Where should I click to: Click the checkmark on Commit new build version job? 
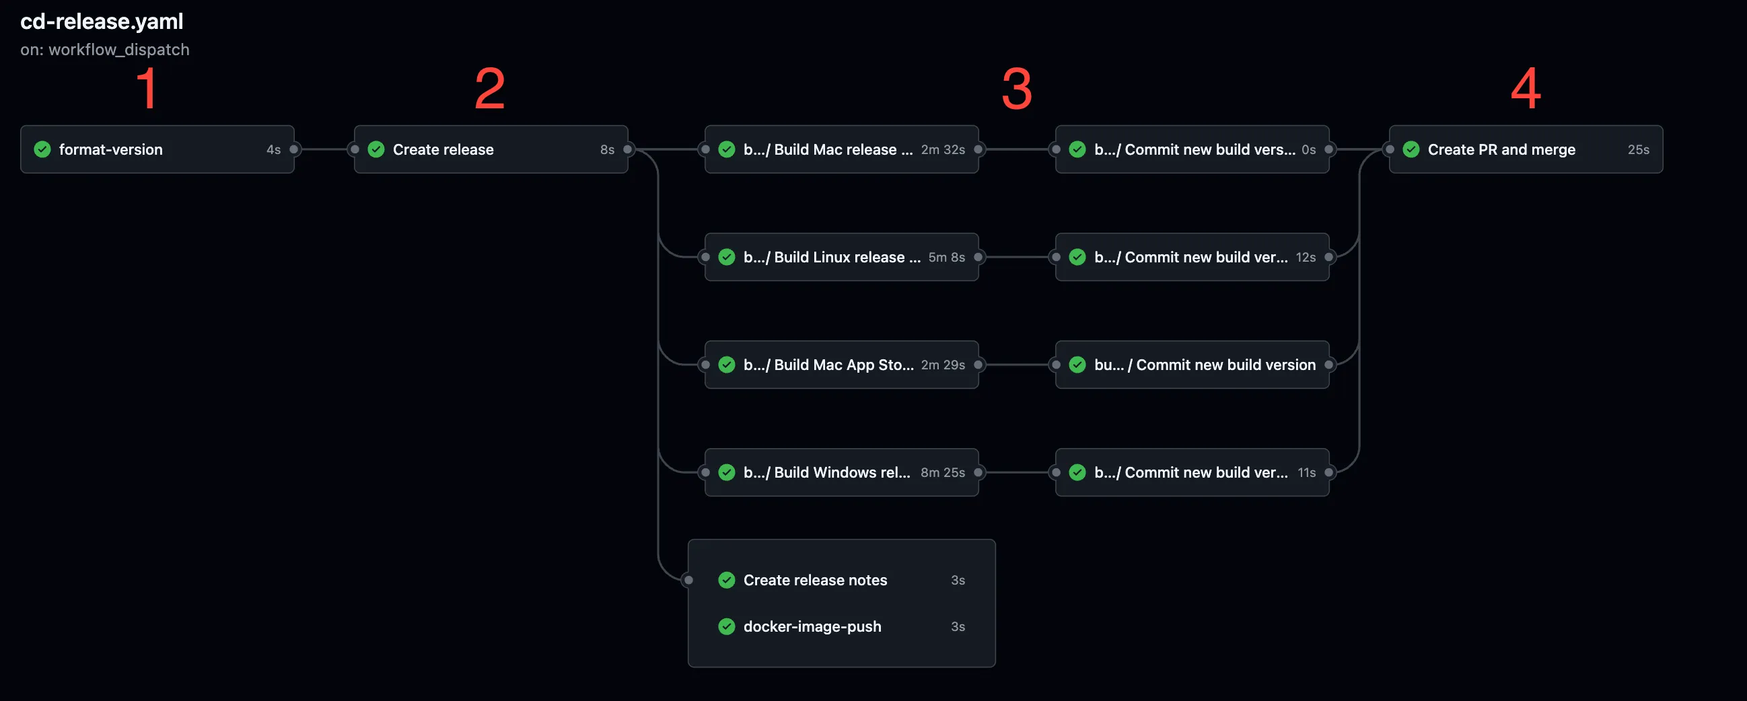[1077, 365]
